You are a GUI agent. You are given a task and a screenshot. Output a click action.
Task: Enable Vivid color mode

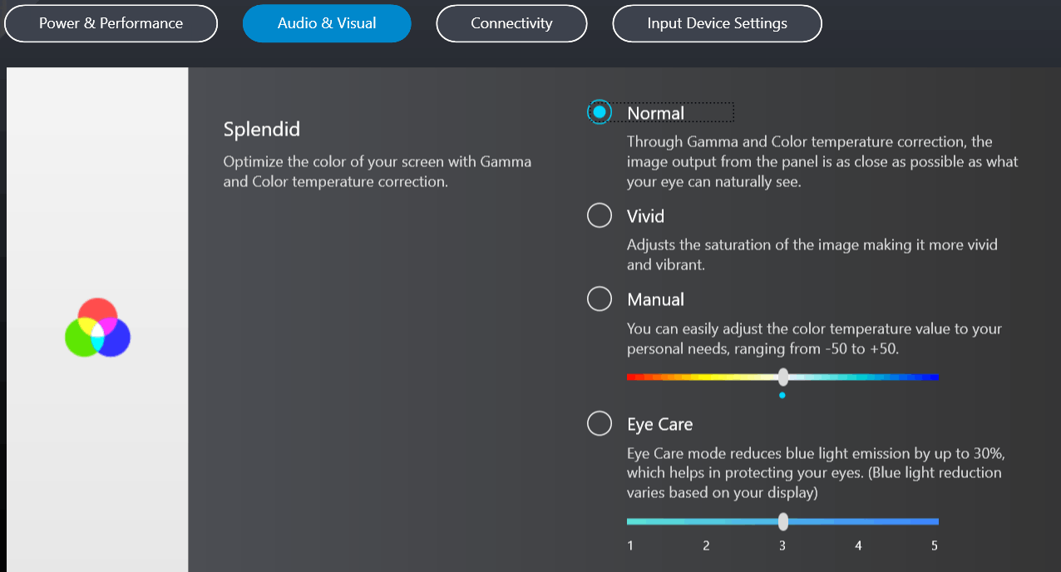click(600, 214)
